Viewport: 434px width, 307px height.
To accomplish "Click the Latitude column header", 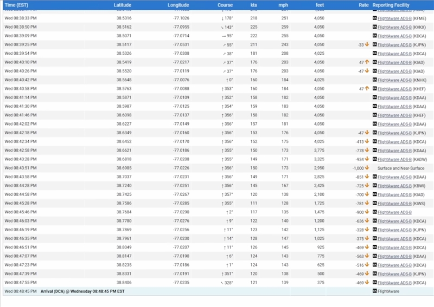I will pos(122,5).
